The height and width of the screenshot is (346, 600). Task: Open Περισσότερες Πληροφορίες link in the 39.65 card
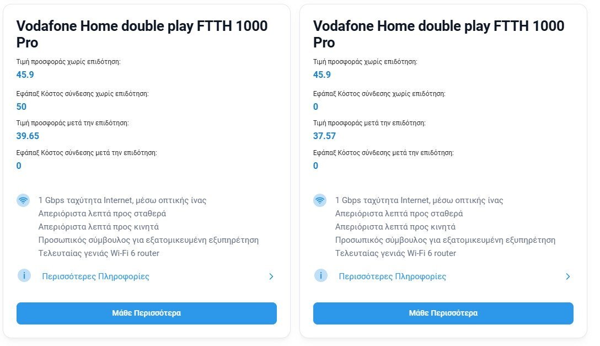95,276
